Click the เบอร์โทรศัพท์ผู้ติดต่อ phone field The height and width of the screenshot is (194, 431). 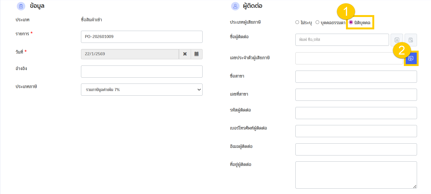tap(356, 131)
